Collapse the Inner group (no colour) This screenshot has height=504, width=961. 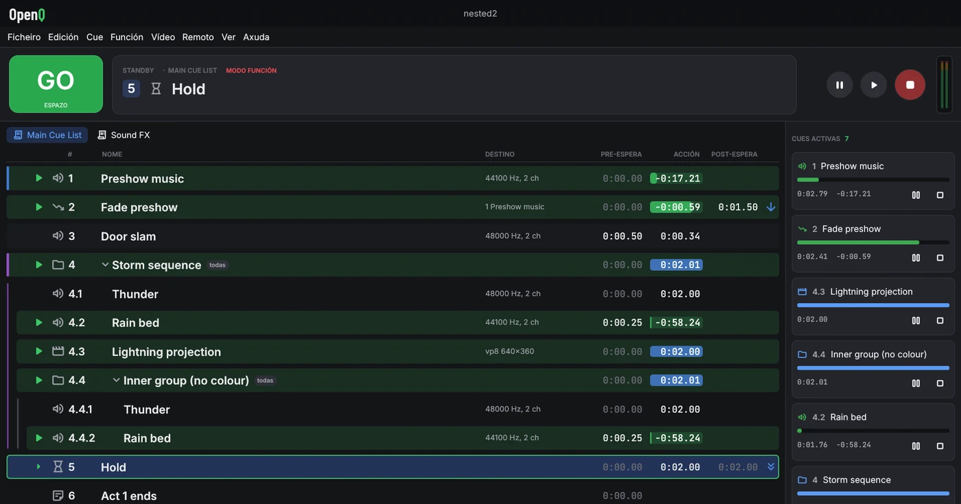point(117,380)
